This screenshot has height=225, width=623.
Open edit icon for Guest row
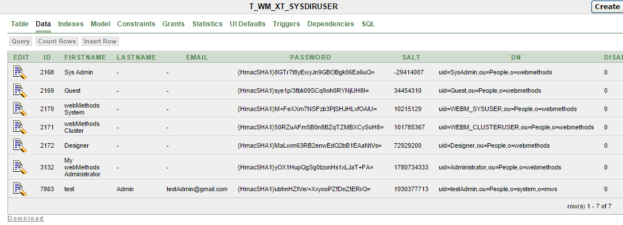[x=20, y=90]
